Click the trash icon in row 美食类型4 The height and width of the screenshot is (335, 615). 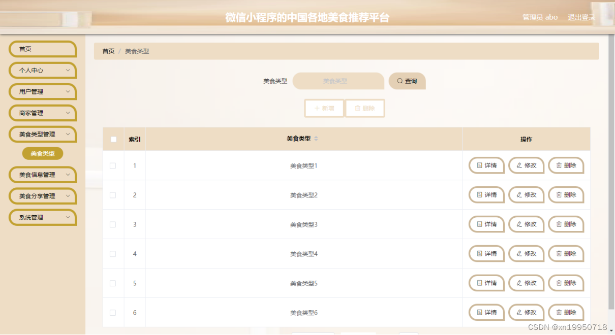pyautogui.click(x=559, y=254)
